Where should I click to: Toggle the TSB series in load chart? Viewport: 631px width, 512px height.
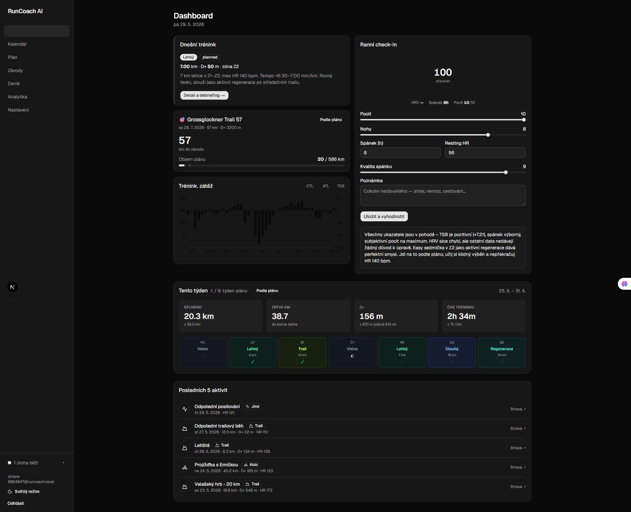coord(340,186)
